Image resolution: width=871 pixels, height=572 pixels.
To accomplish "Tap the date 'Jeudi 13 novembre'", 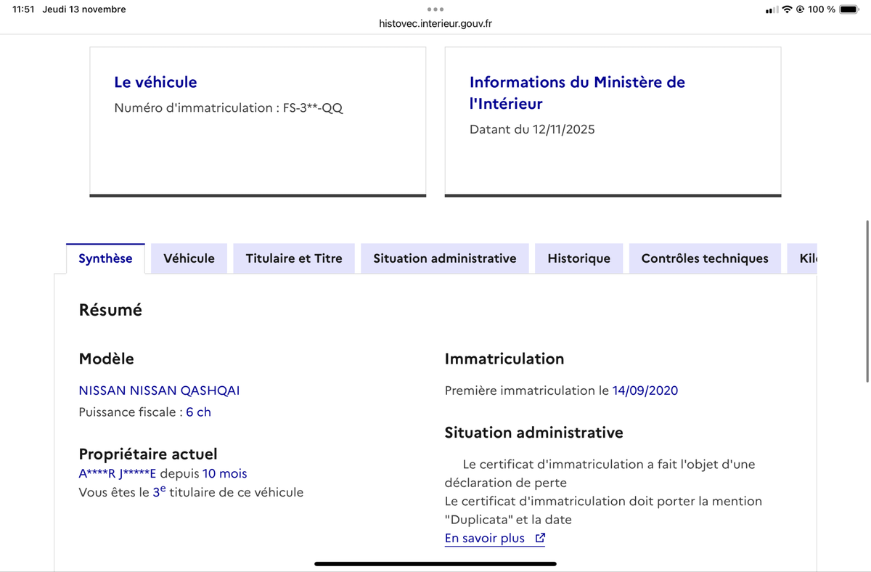I will click(84, 9).
